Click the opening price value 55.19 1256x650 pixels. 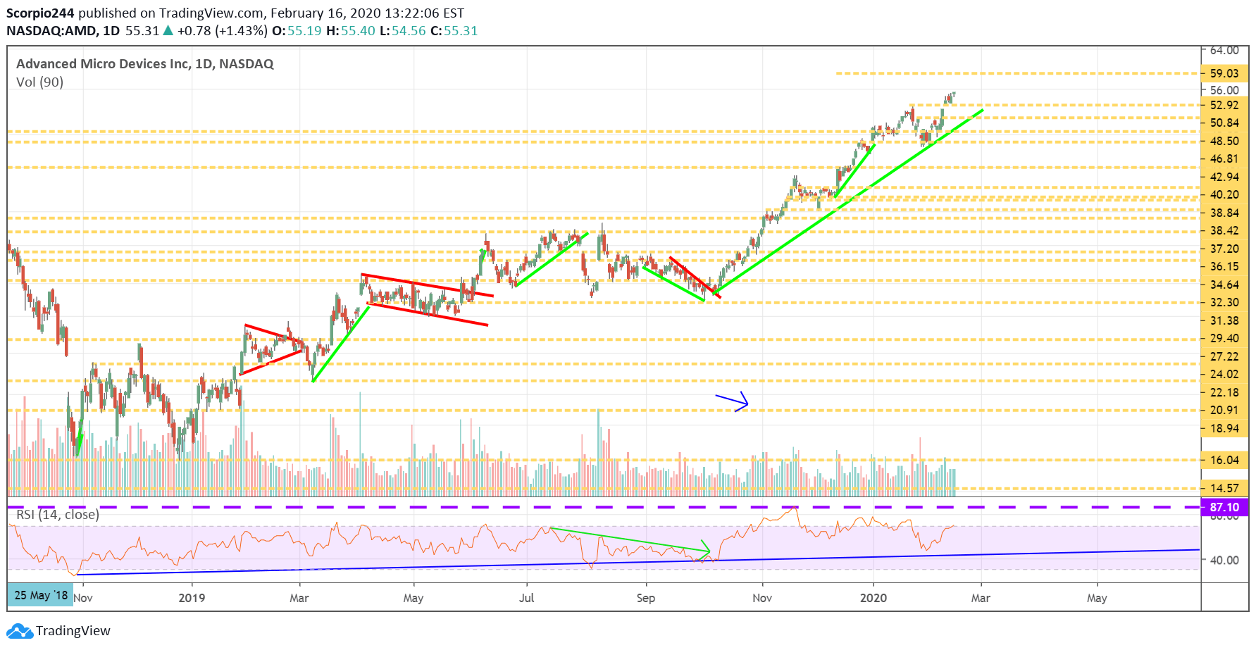(304, 31)
